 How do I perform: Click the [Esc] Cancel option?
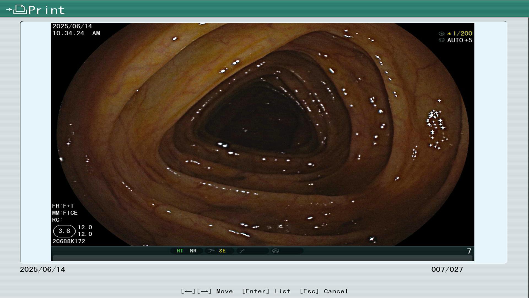point(324,291)
